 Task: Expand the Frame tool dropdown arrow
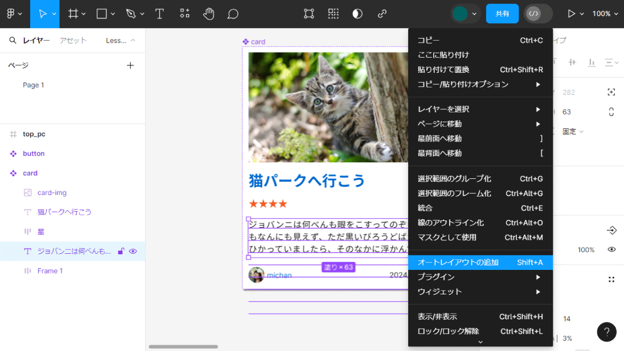pyautogui.click(x=83, y=14)
